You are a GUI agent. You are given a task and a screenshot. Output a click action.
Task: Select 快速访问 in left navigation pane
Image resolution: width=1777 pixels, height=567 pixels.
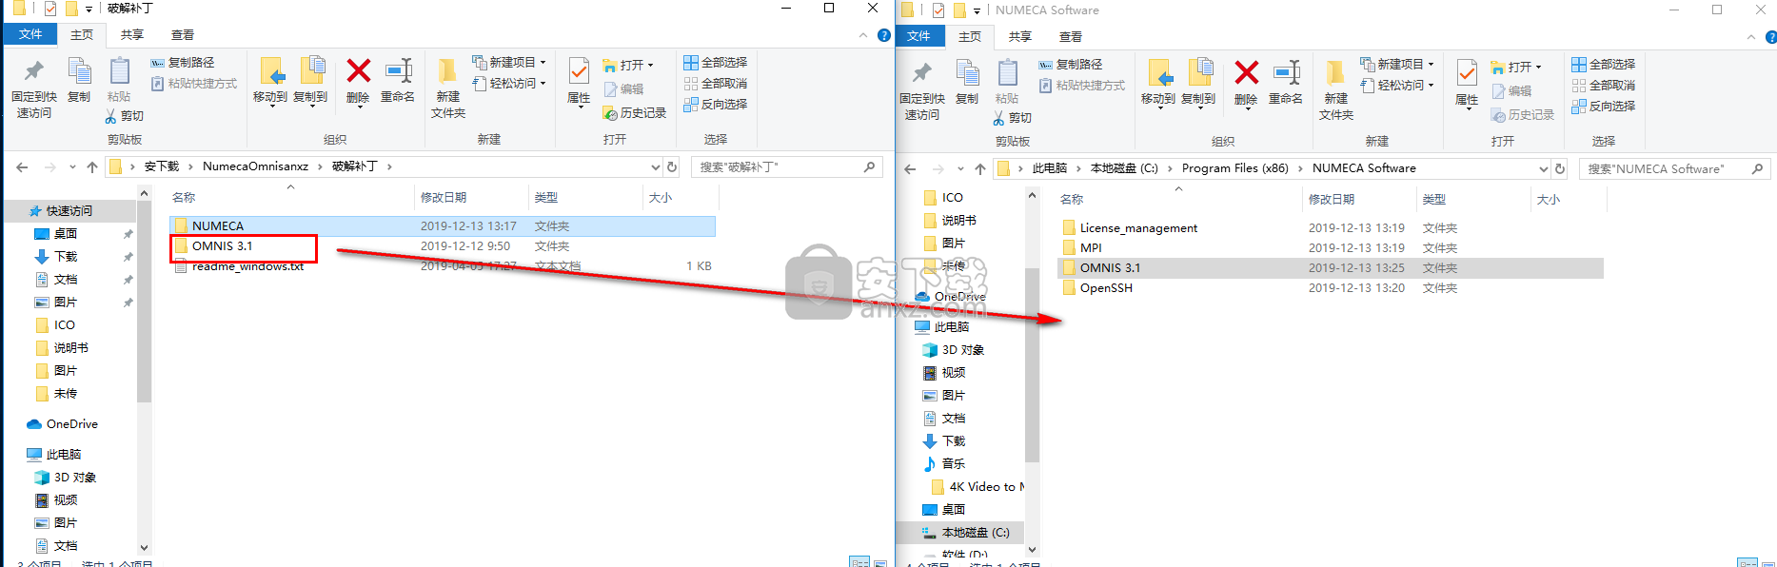(x=69, y=211)
